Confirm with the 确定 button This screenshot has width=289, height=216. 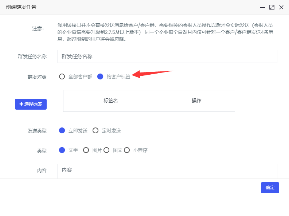[x=270, y=188]
